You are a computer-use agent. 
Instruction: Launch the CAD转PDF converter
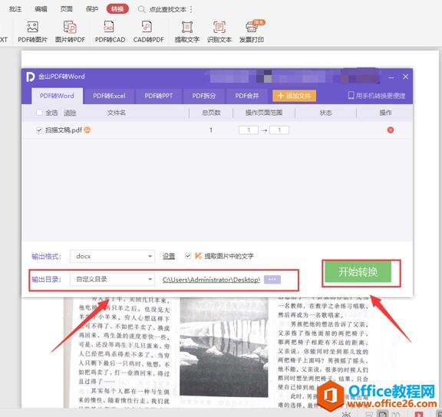coord(149,31)
